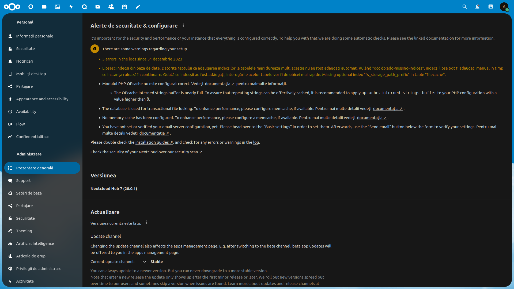The height and width of the screenshot is (289, 514).
Task: Click the Update channel heading
Action: [106, 236]
